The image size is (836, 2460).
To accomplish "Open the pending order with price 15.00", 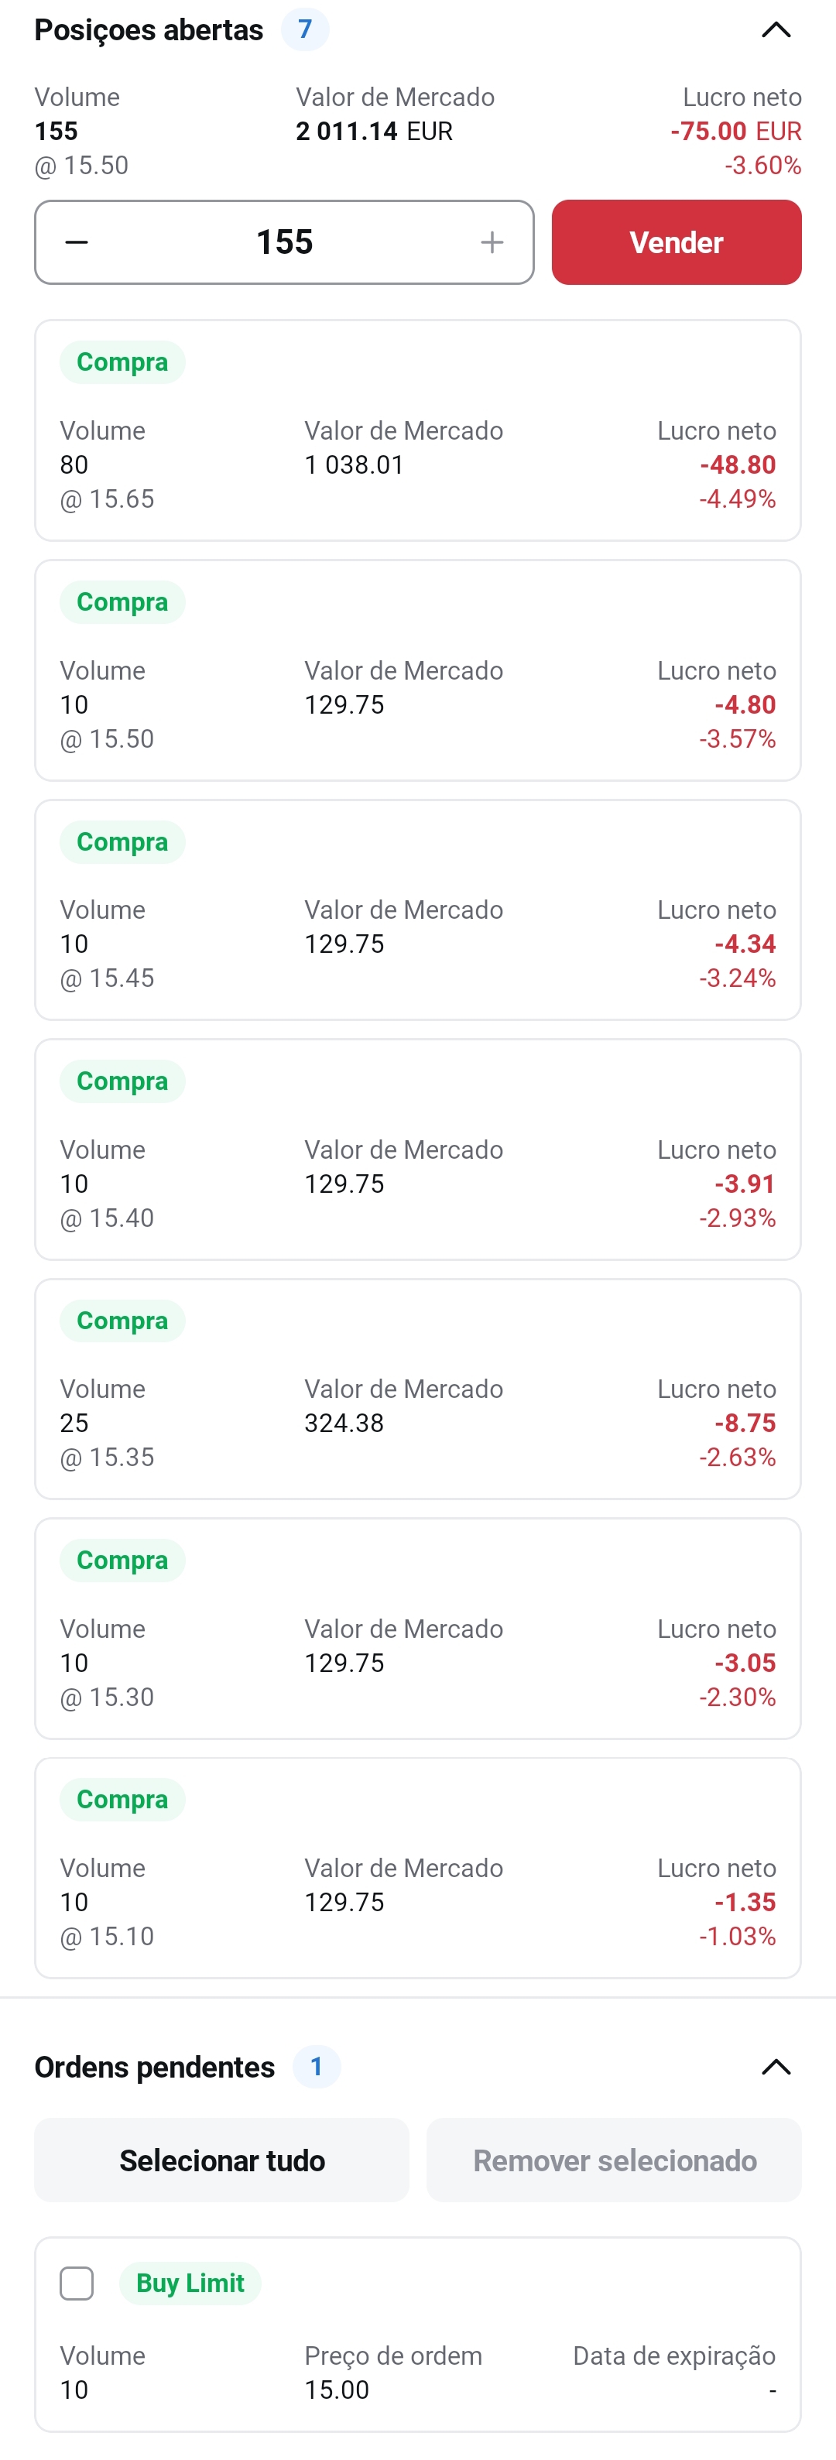I will pos(417,2335).
